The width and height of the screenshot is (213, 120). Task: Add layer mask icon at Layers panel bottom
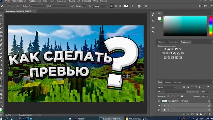pos(192,114)
